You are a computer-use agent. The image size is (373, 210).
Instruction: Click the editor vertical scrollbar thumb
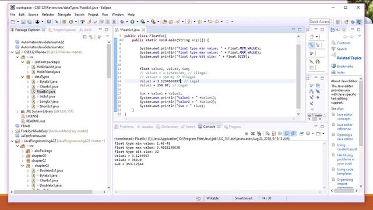[298, 76]
